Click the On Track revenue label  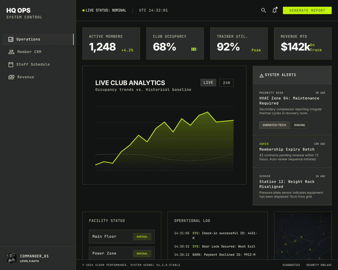pyautogui.click(x=316, y=48)
